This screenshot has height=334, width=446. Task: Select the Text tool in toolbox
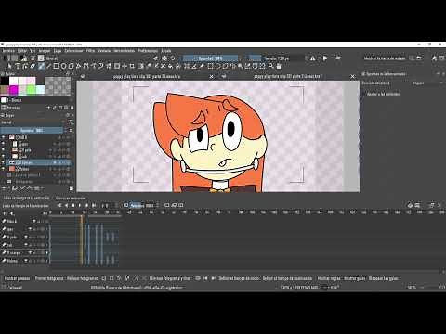click(18, 66)
